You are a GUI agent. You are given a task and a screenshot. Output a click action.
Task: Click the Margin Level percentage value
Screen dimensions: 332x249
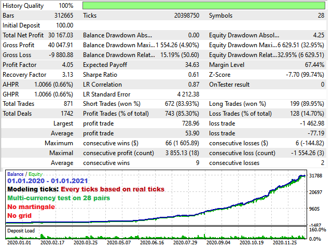coord(314,65)
